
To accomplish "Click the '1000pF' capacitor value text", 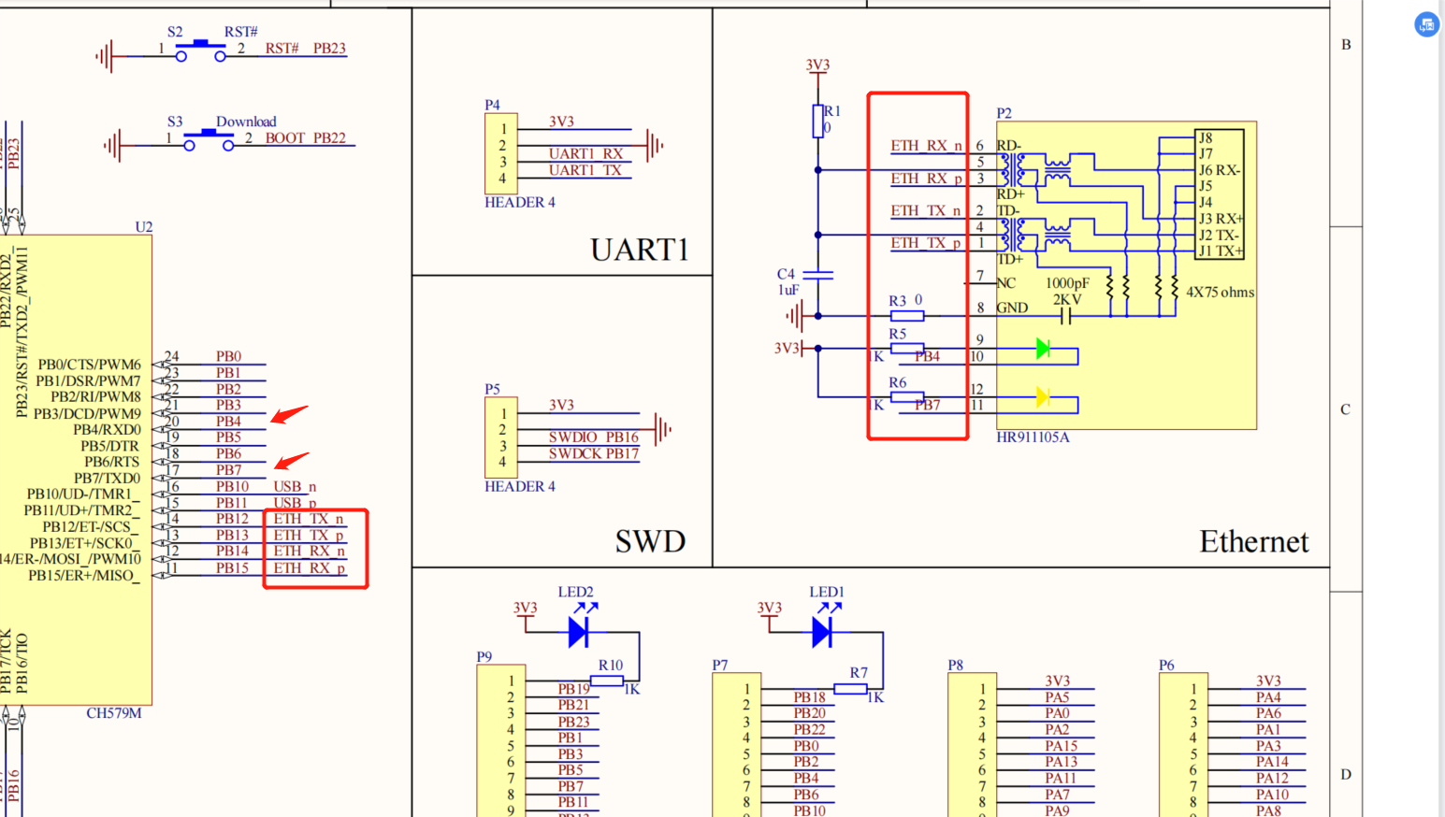I will (1067, 283).
